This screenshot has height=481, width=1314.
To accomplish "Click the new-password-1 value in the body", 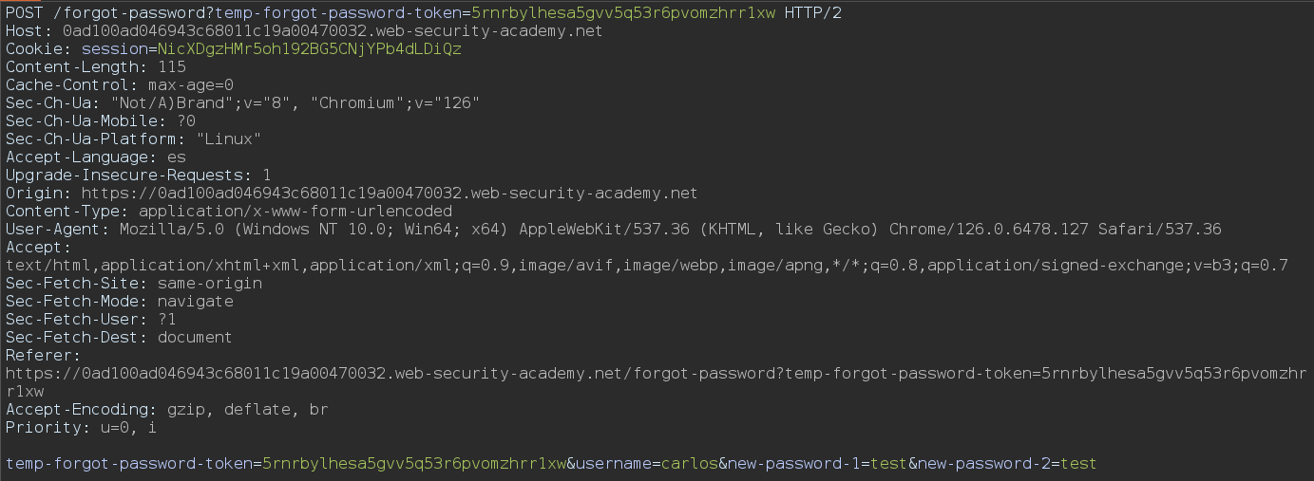I will coord(883,464).
